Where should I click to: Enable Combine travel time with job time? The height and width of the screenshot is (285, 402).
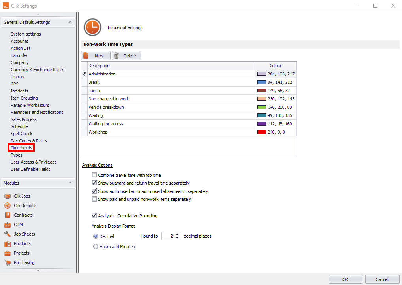(94, 175)
